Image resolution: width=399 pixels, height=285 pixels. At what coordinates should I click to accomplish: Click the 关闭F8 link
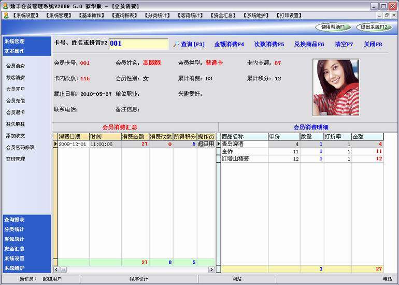[x=373, y=44]
